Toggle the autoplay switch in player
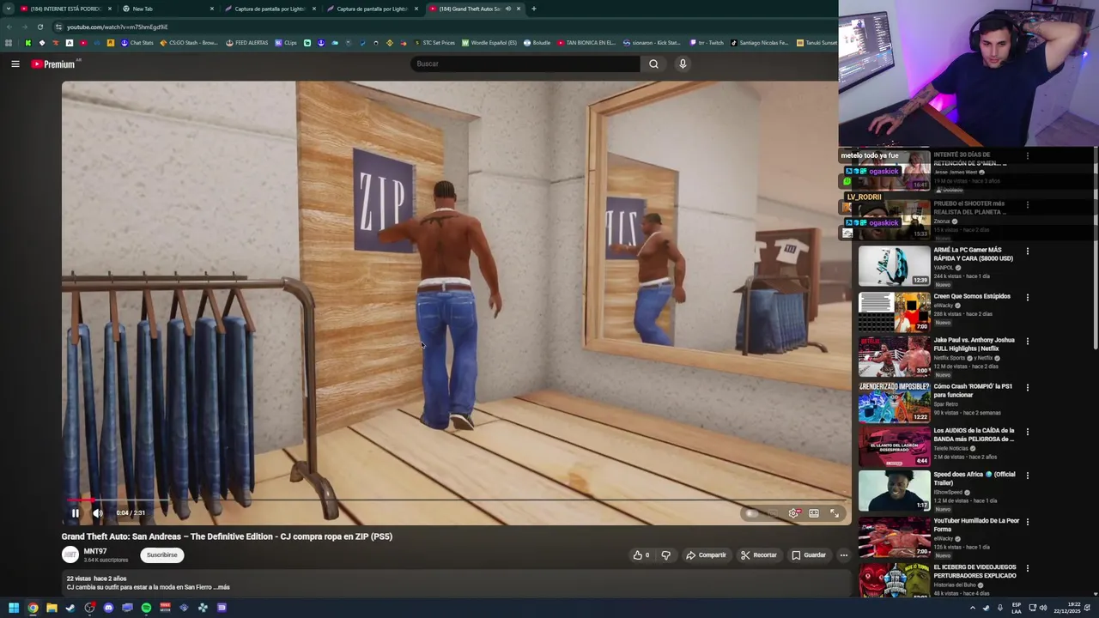 point(752,513)
